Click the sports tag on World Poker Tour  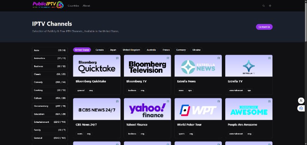point(182,134)
